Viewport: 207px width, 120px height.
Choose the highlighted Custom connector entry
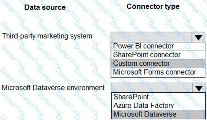pos(158,63)
